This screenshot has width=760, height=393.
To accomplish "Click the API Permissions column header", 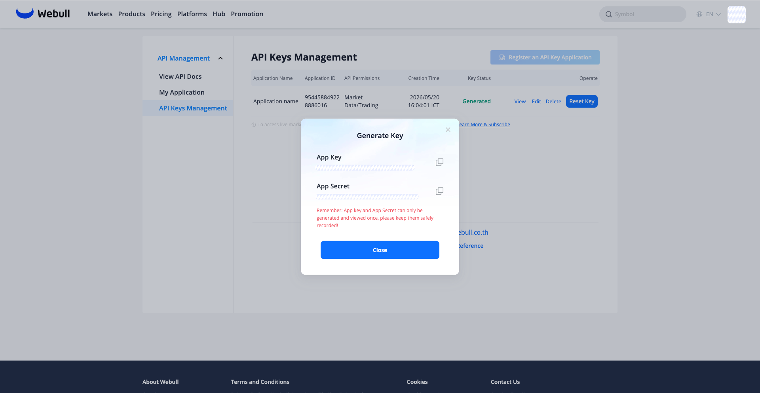I will 362,78.
